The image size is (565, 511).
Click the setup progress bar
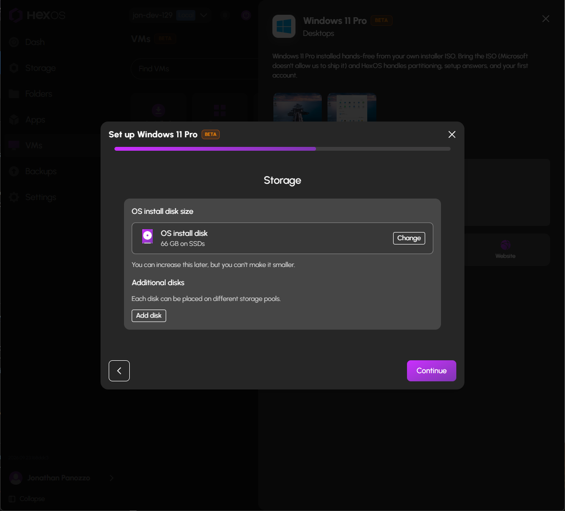[x=282, y=149]
